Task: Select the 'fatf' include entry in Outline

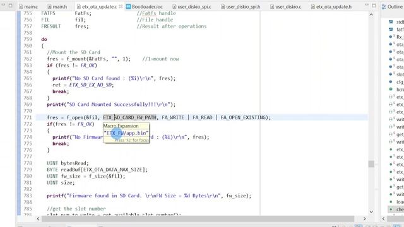Action: (396, 30)
